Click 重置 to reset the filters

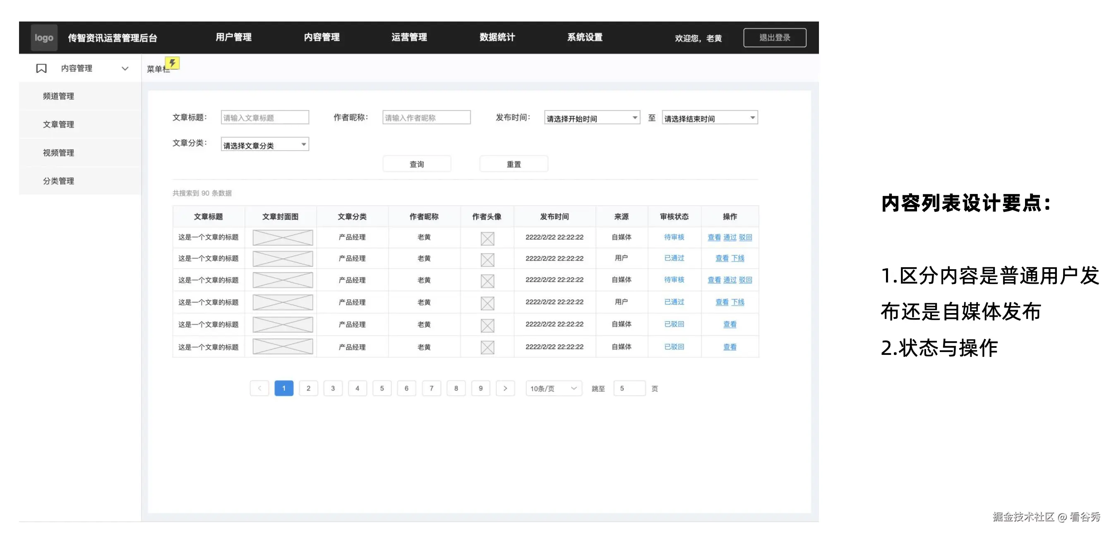coord(513,163)
